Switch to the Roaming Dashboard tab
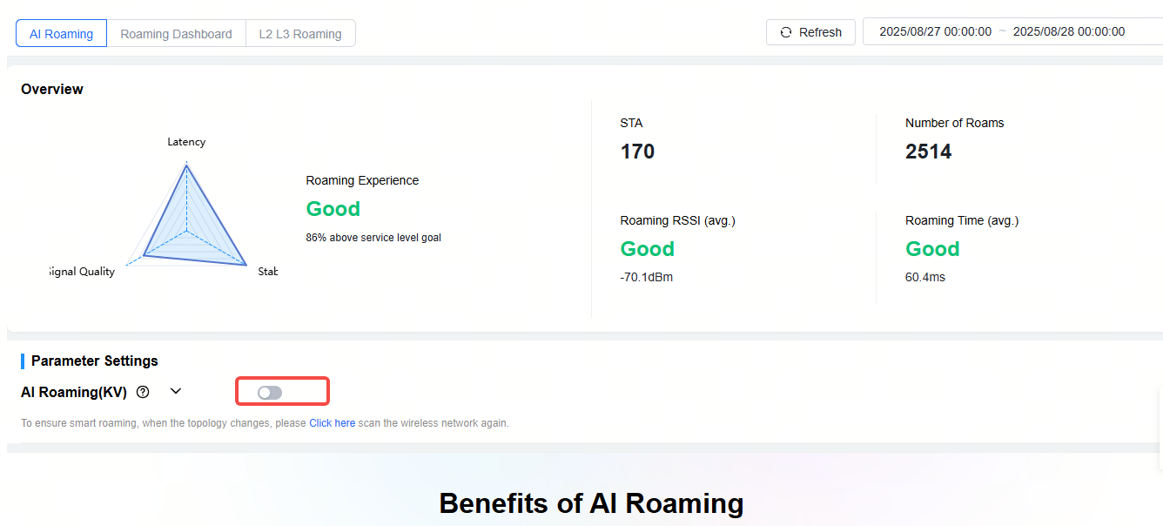Screen dimensions: 1163x526 tap(176, 33)
